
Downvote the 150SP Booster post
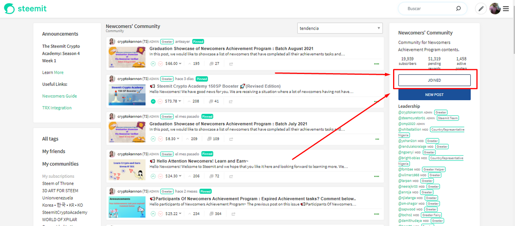point(160,101)
